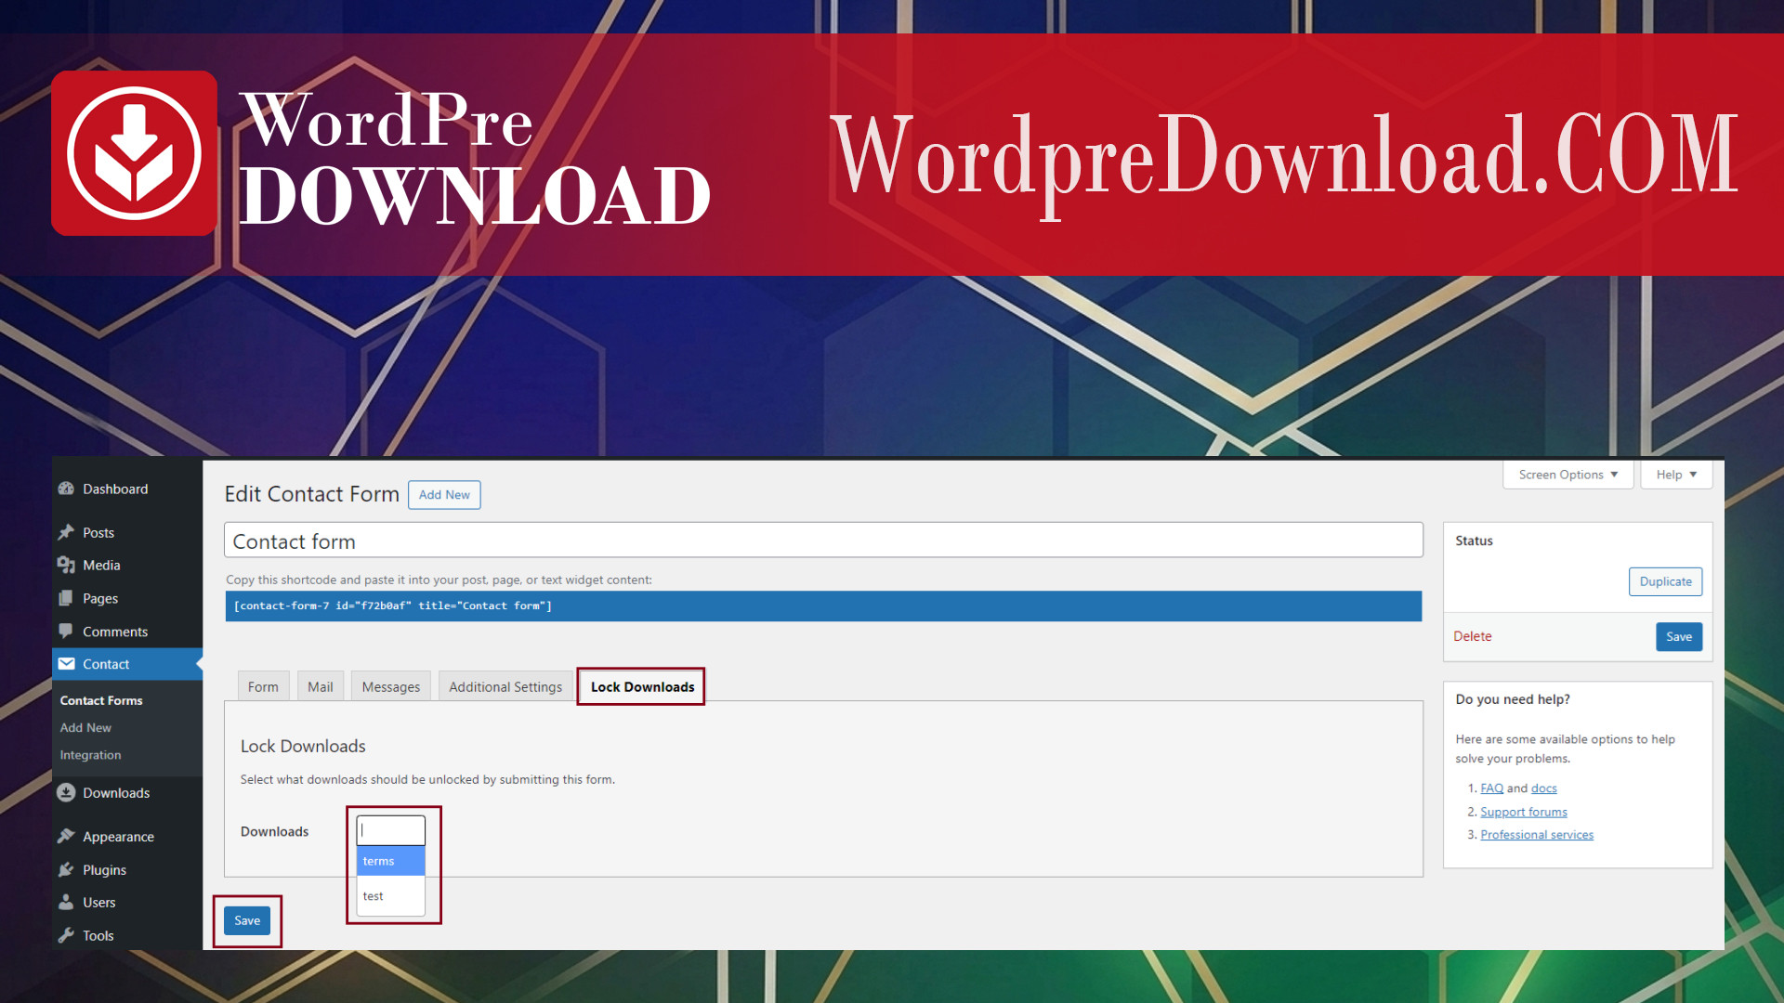Open the Integration submenu item
The width and height of the screenshot is (1784, 1003).
point(90,755)
